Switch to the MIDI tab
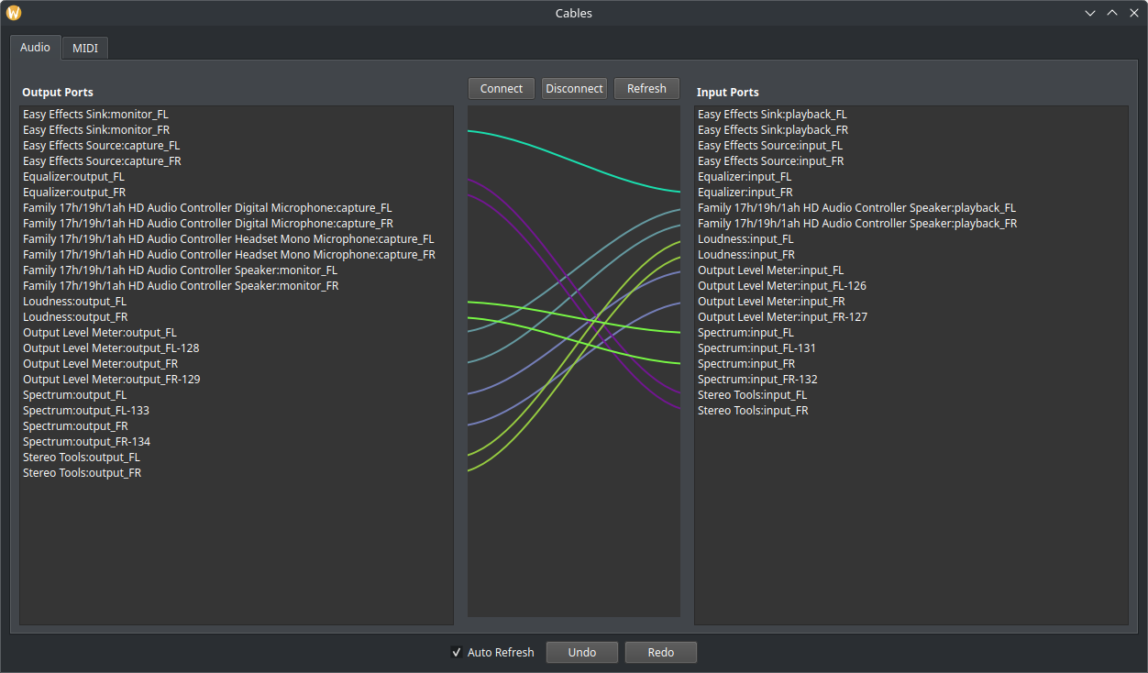 click(85, 49)
